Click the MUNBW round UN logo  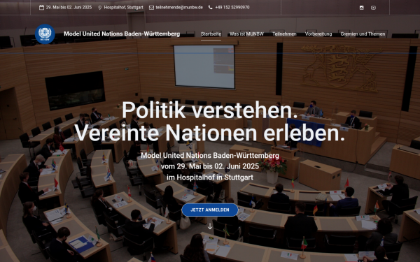tap(45, 34)
